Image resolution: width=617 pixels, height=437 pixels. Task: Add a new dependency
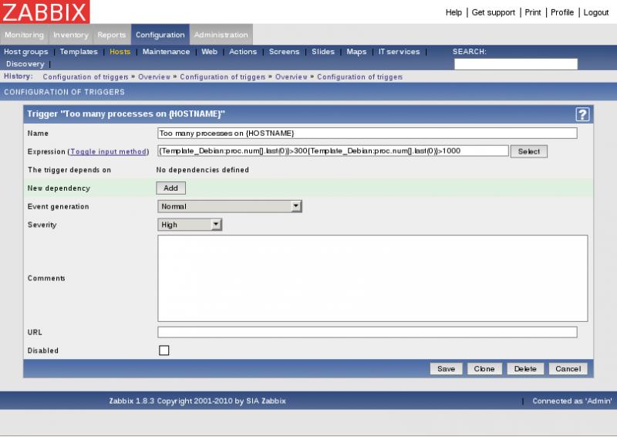170,188
